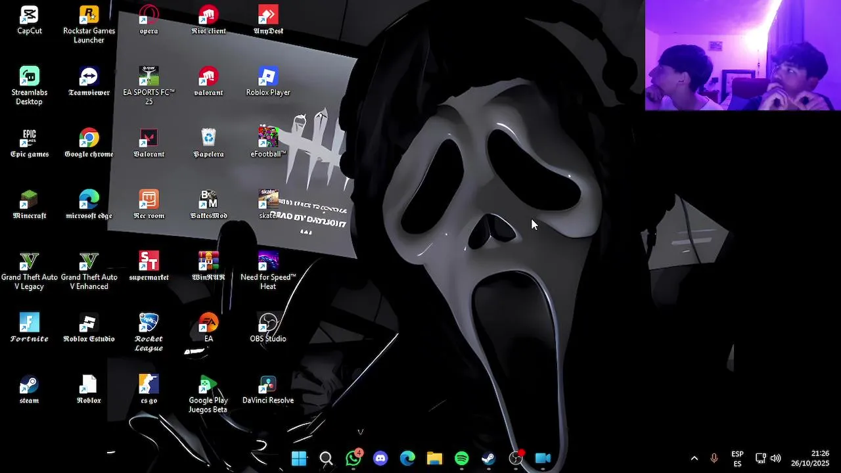Open the orange EA app shortcut

tap(208, 328)
